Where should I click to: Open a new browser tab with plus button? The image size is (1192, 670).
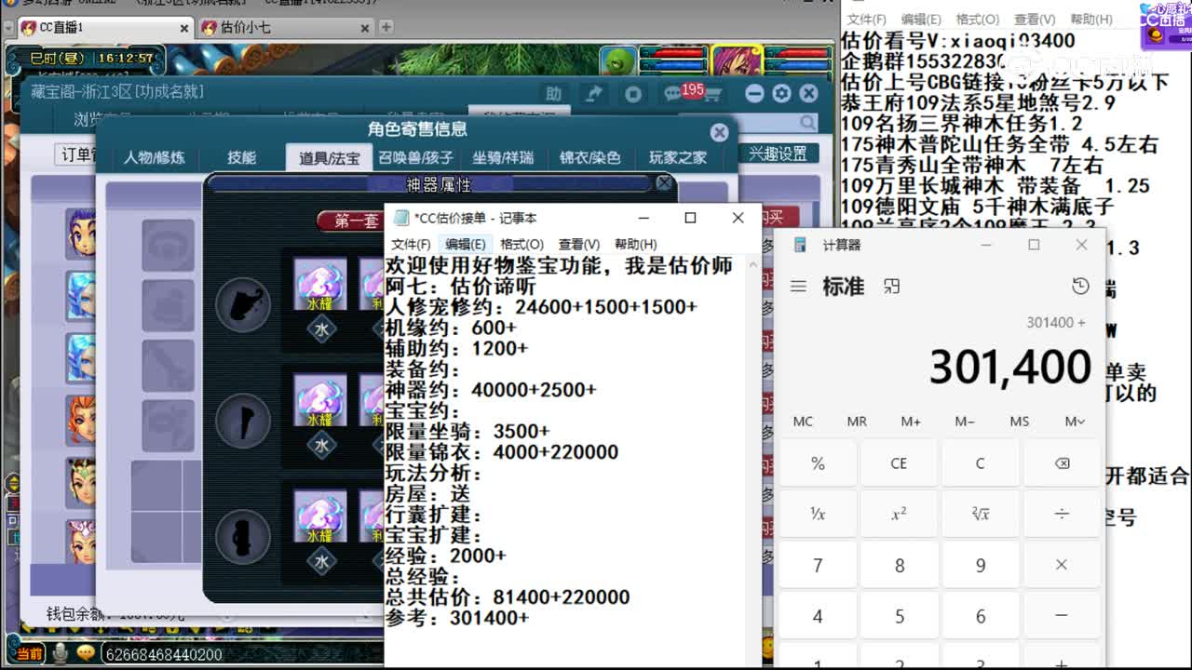tap(386, 27)
